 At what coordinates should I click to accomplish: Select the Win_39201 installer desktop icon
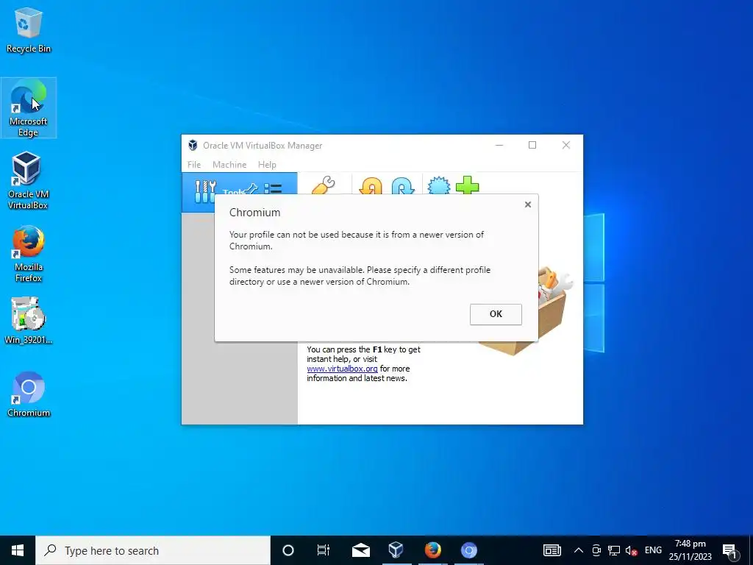click(29, 321)
